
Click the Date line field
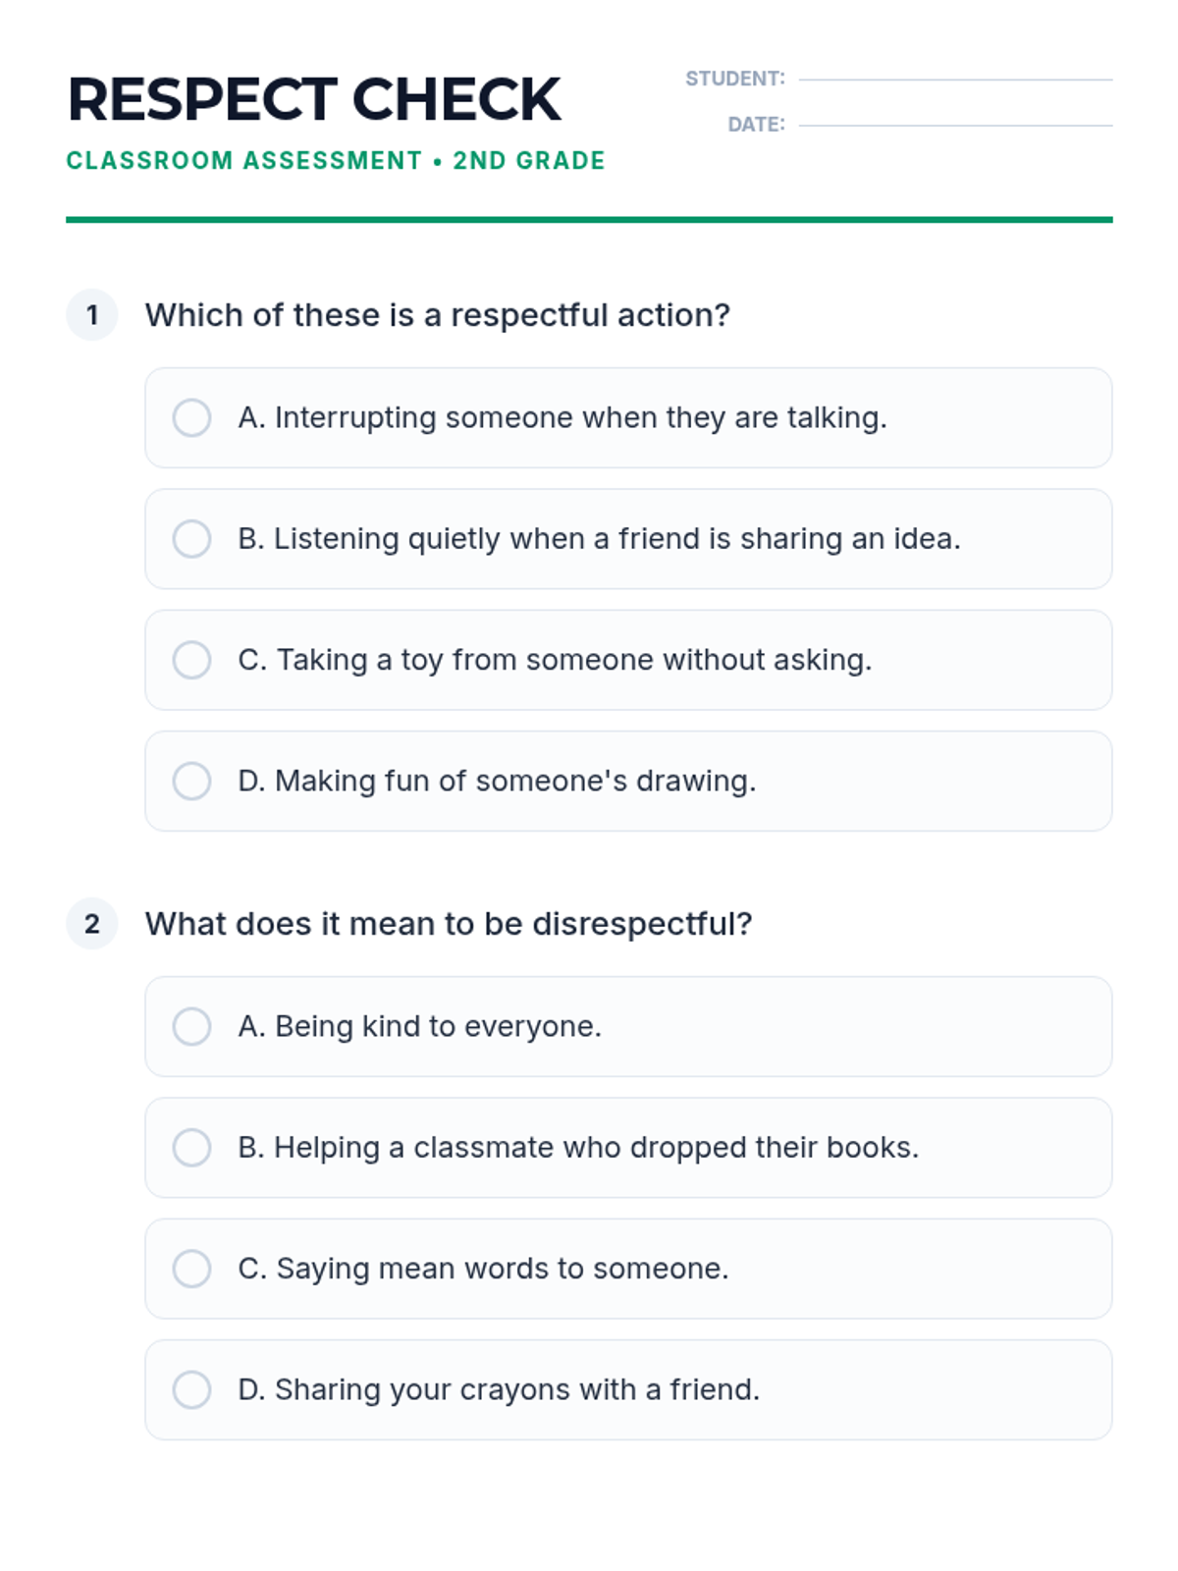[955, 125]
